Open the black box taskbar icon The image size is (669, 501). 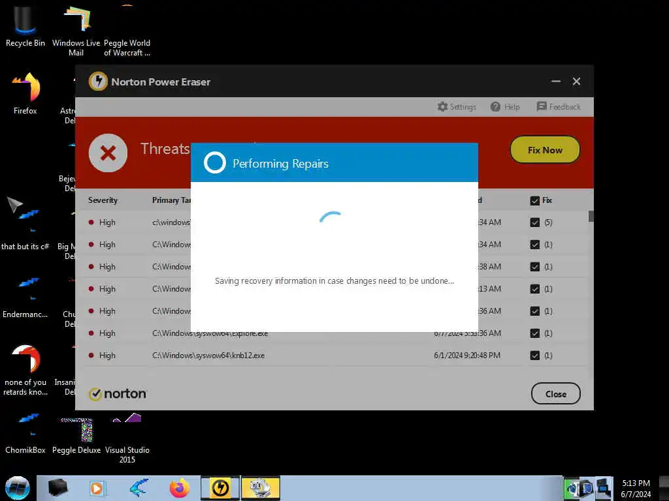tap(58, 488)
